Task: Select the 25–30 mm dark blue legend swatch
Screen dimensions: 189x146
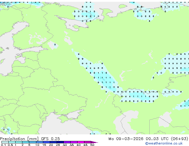Action: pyautogui.click(x=60, y=142)
